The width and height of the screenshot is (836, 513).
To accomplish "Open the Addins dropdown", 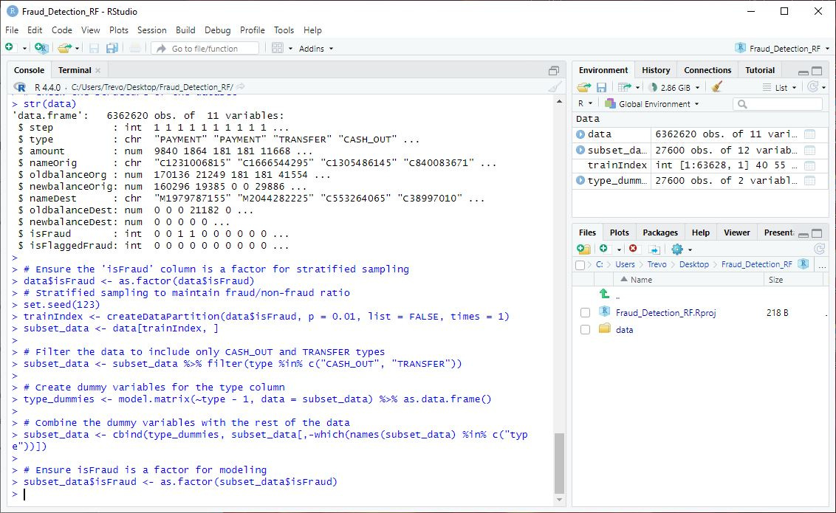I will (315, 49).
